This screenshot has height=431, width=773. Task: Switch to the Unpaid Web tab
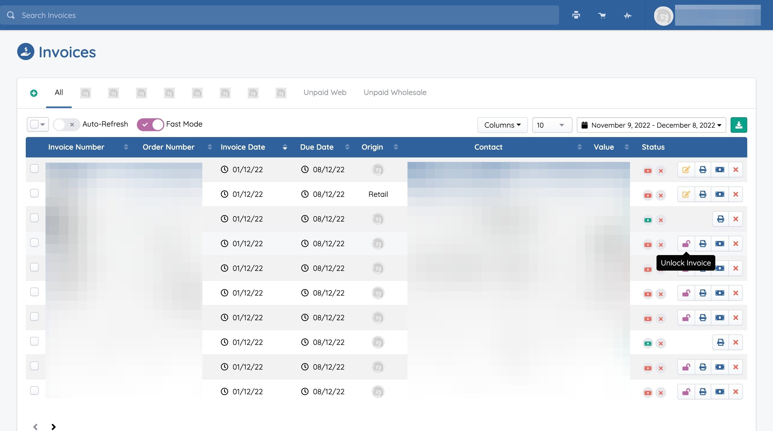point(325,92)
